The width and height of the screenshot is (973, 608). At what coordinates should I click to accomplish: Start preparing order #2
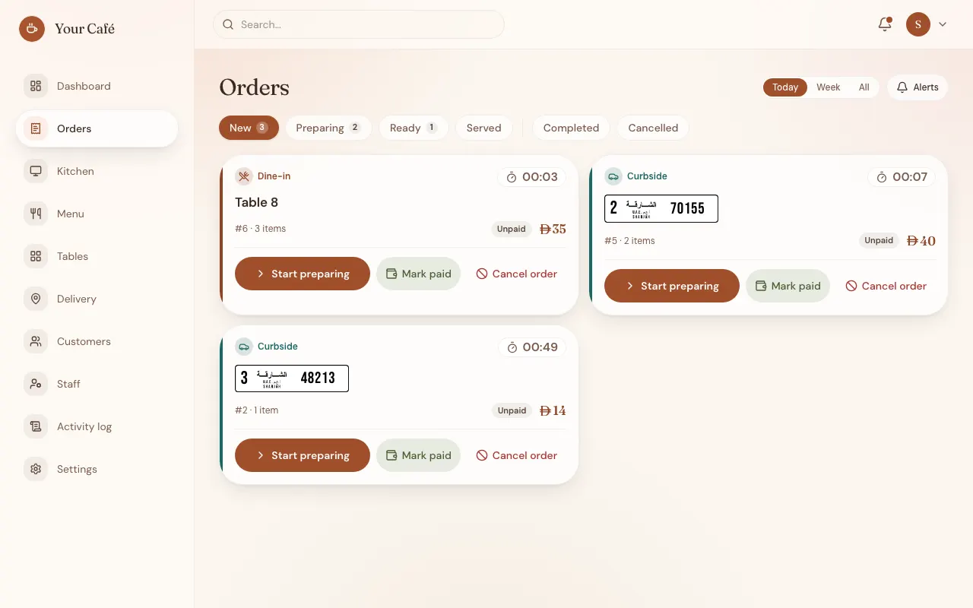tap(303, 455)
